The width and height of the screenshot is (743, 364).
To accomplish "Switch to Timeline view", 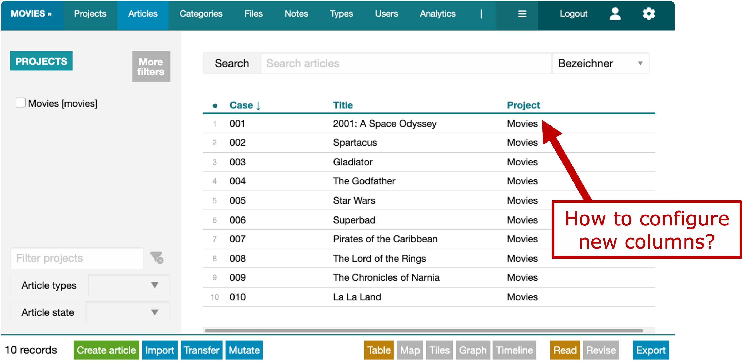I will (x=514, y=350).
